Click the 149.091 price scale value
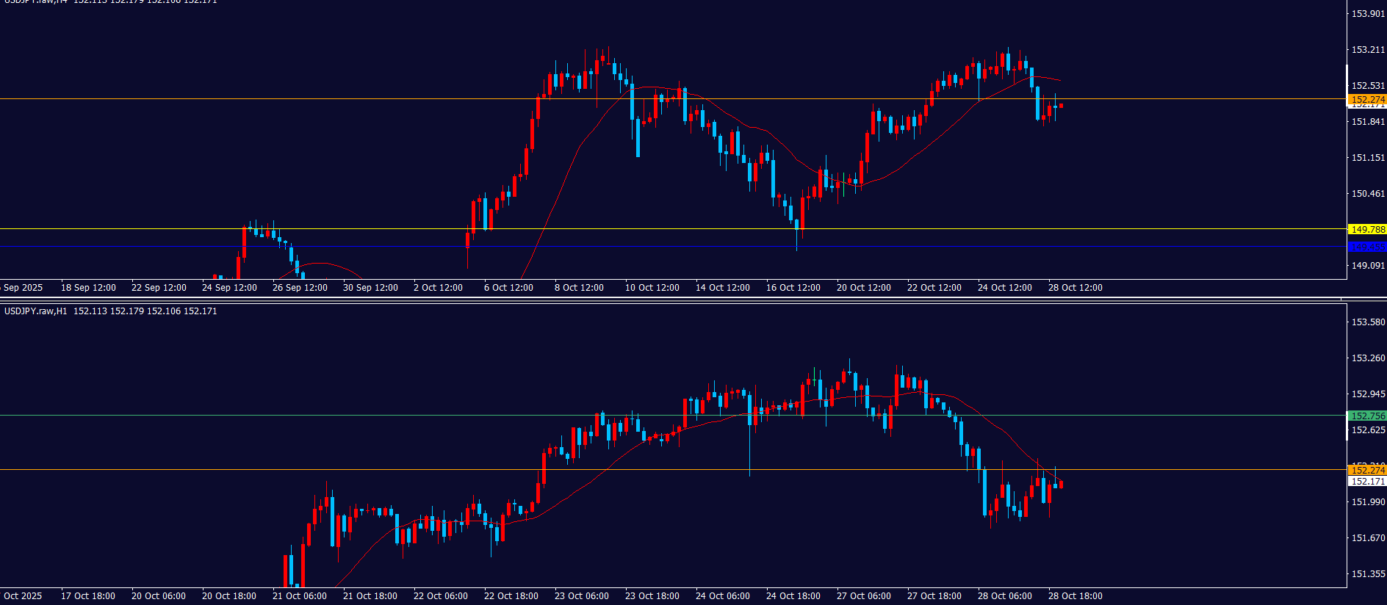Viewport: 1387px width, 605px height. tap(1368, 266)
